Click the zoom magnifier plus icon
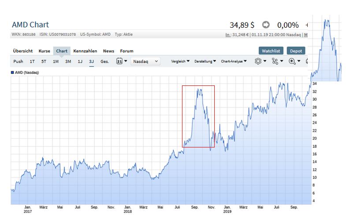 [292, 61]
